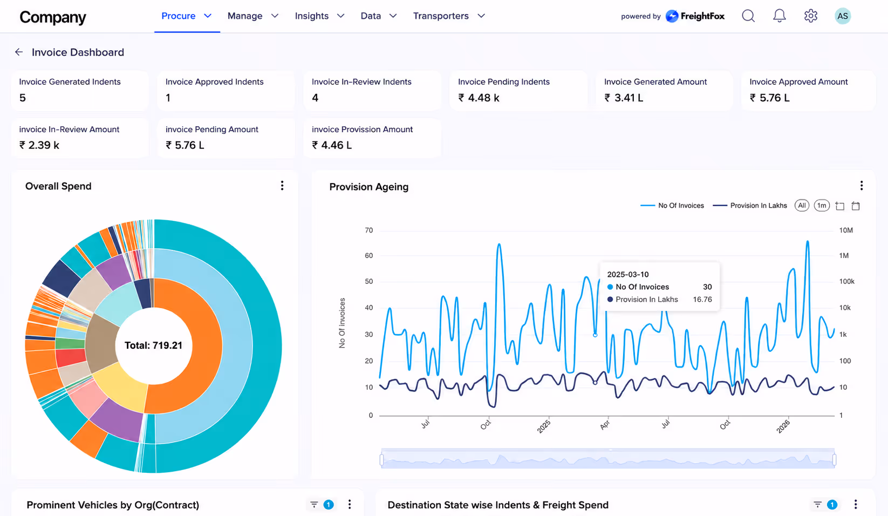Expand the Data menu chevron
The height and width of the screenshot is (516, 888).
[x=393, y=16]
